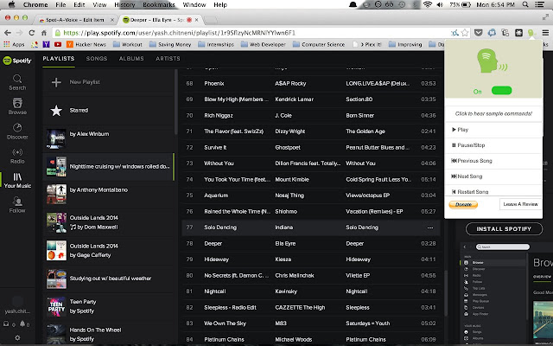Viewport: 553px width, 346px height.
Task: Open the Chrome History menu
Action: (x=124, y=4)
